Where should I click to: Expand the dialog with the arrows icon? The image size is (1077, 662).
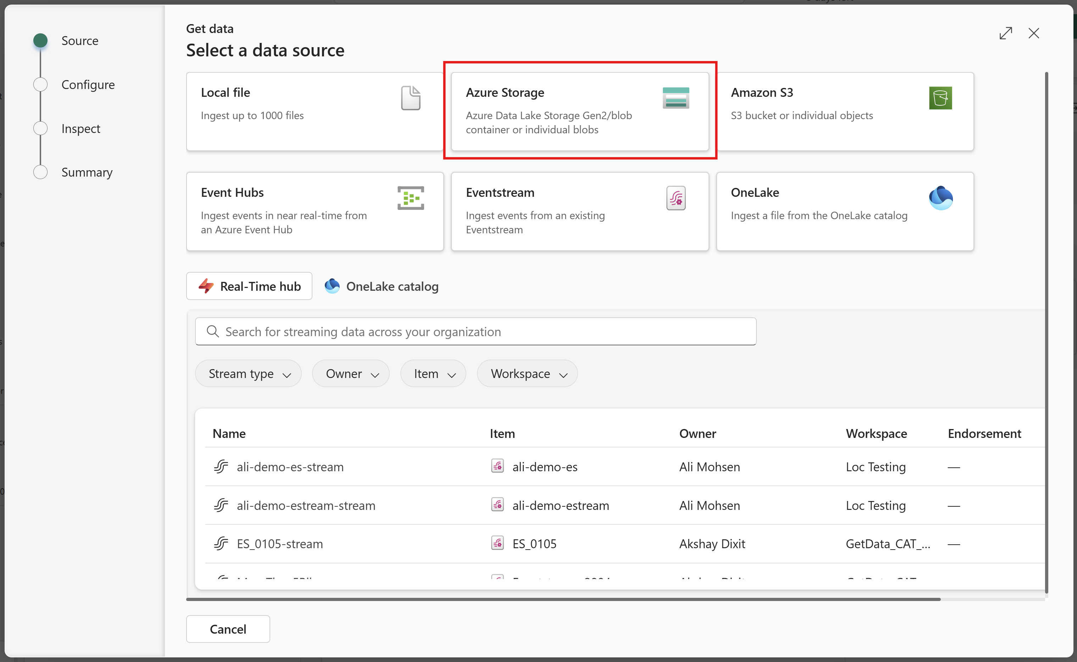coord(1006,33)
